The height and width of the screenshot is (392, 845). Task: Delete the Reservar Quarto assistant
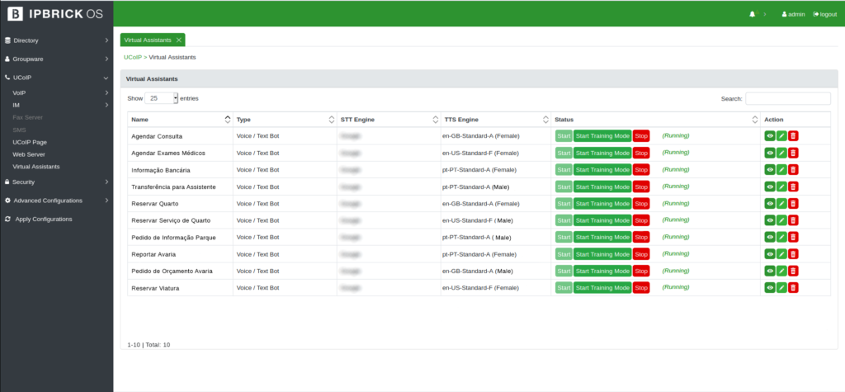coord(793,204)
